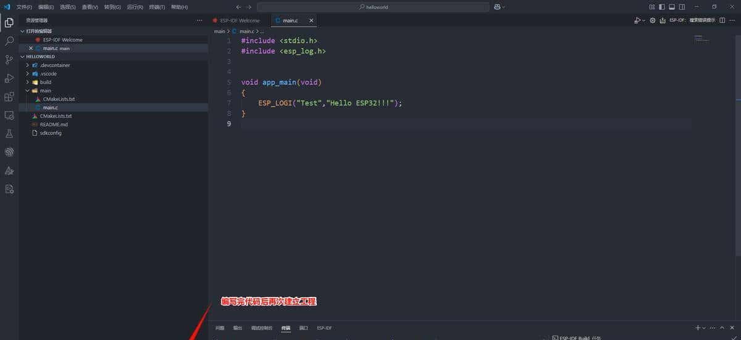Open the Run and Debug view
The image size is (741, 340).
(9, 78)
